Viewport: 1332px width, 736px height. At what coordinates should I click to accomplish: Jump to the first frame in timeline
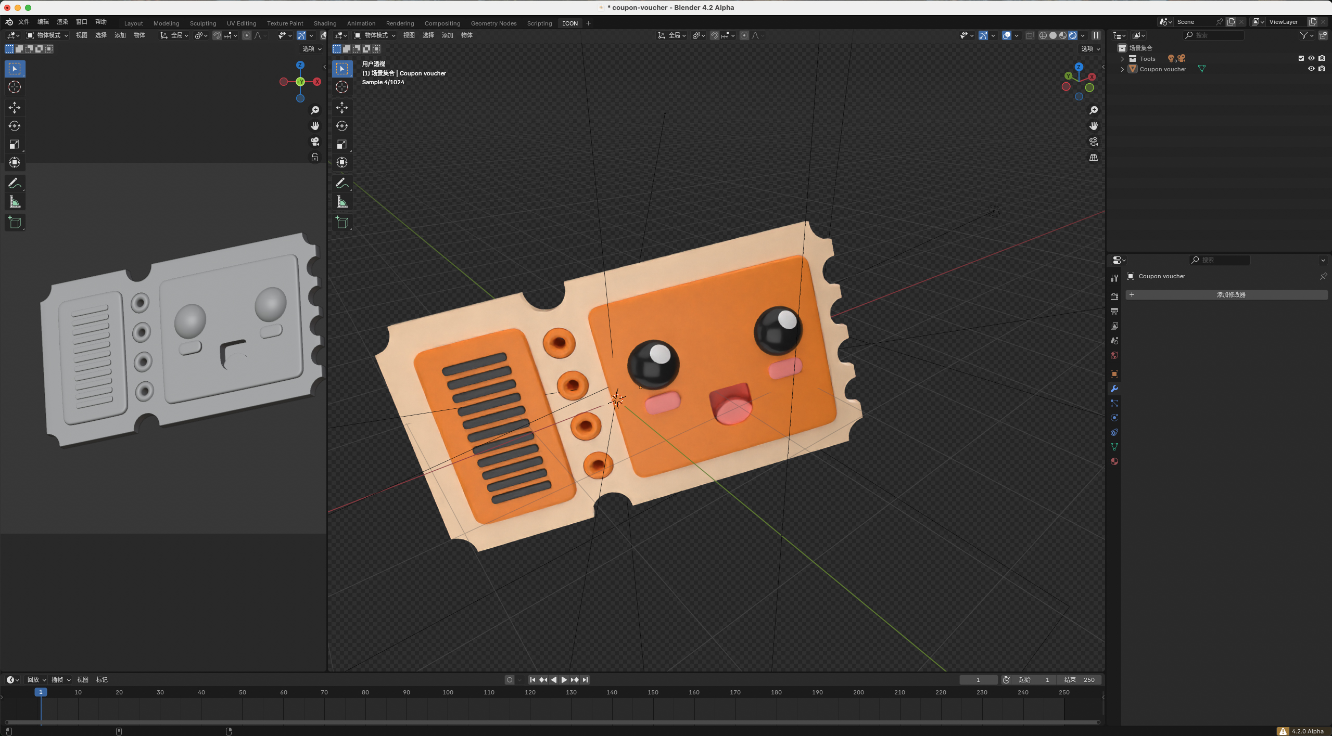pos(532,680)
